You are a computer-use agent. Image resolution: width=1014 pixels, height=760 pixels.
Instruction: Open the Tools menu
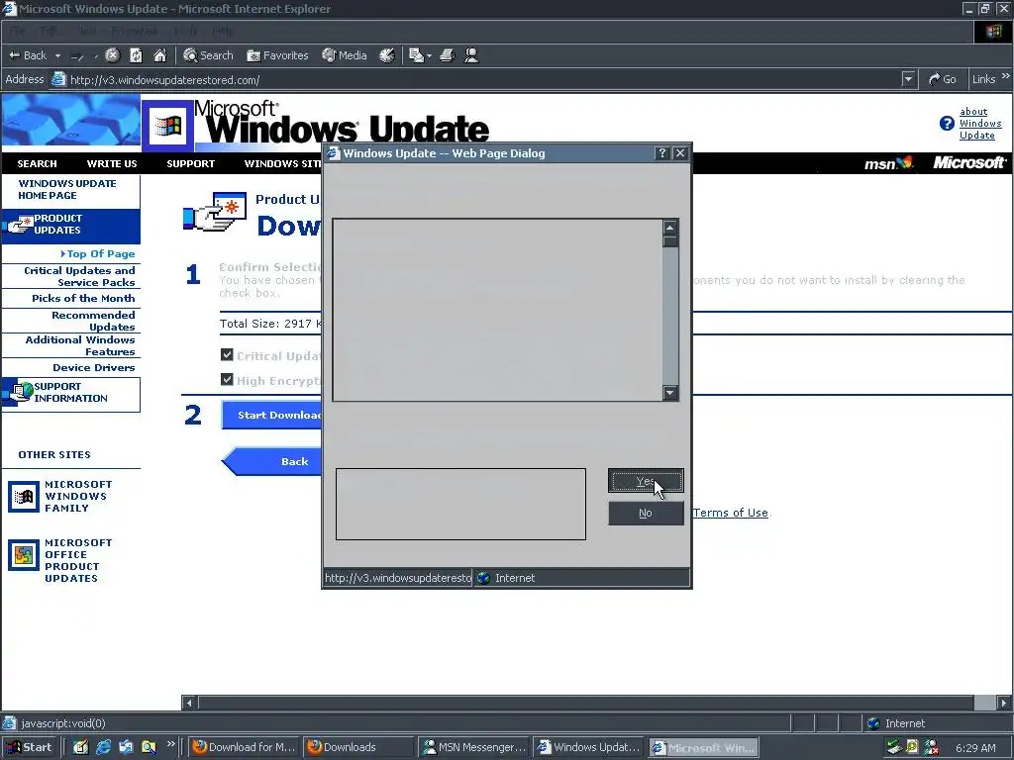tap(185, 31)
